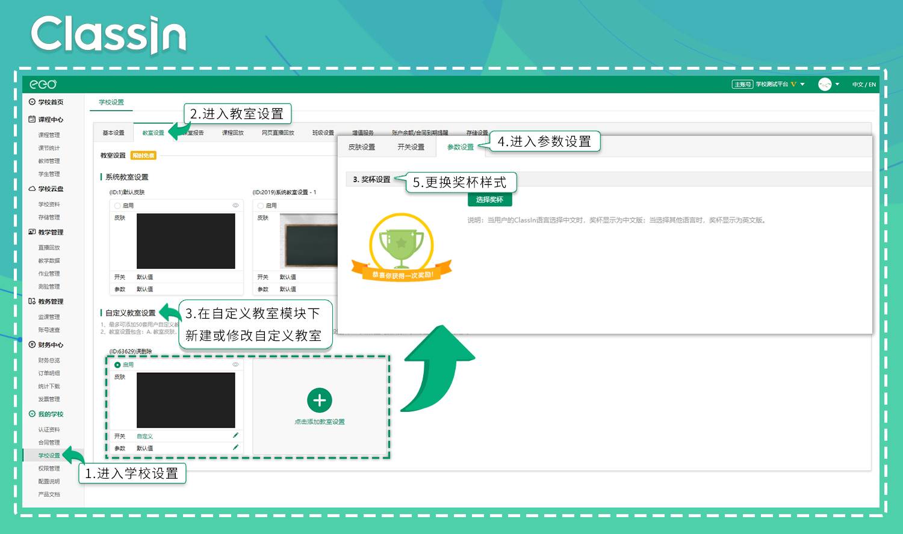Click the 教学管理 section icon
903x534 pixels.
pyautogui.click(x=32, y=232)
